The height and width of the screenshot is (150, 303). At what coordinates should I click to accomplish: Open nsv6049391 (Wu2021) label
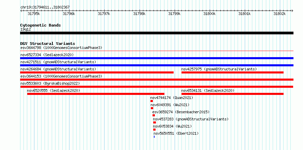click(170, 105)
